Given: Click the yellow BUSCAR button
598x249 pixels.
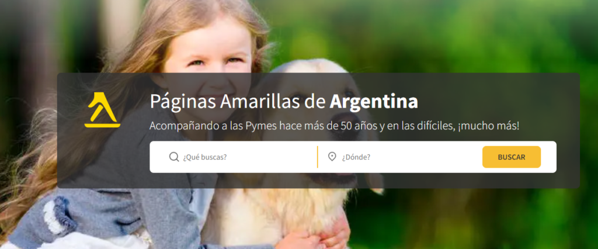Looking at the screenshot, I should [512, 157].
